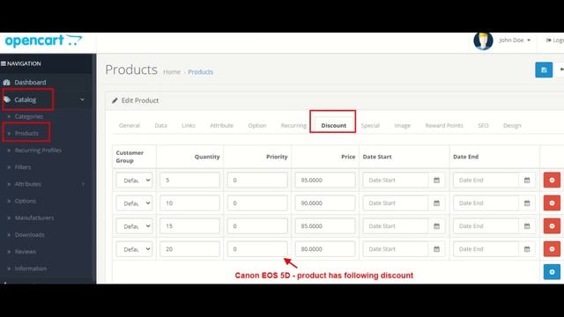Viewport: 564px width, 317px height.
Task: Open Reviews in the sidebar
Action: point(26,252)
